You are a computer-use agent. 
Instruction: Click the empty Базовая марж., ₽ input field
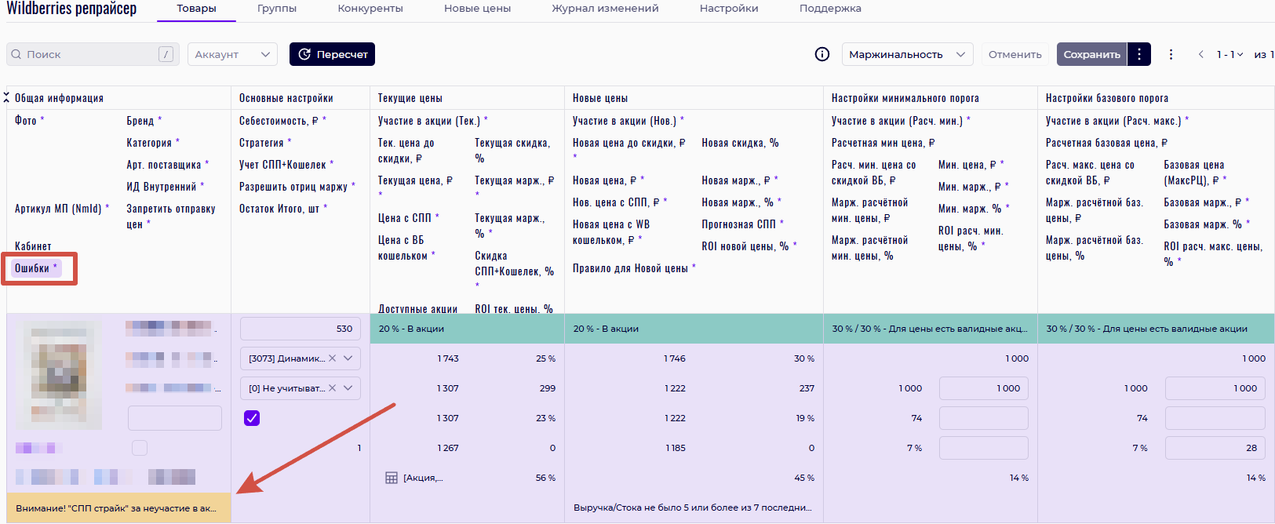[x=1215, y=418]
